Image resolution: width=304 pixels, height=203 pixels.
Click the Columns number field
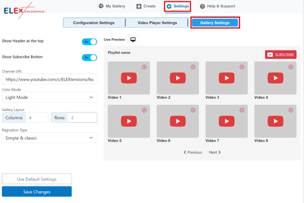[37, 117]
